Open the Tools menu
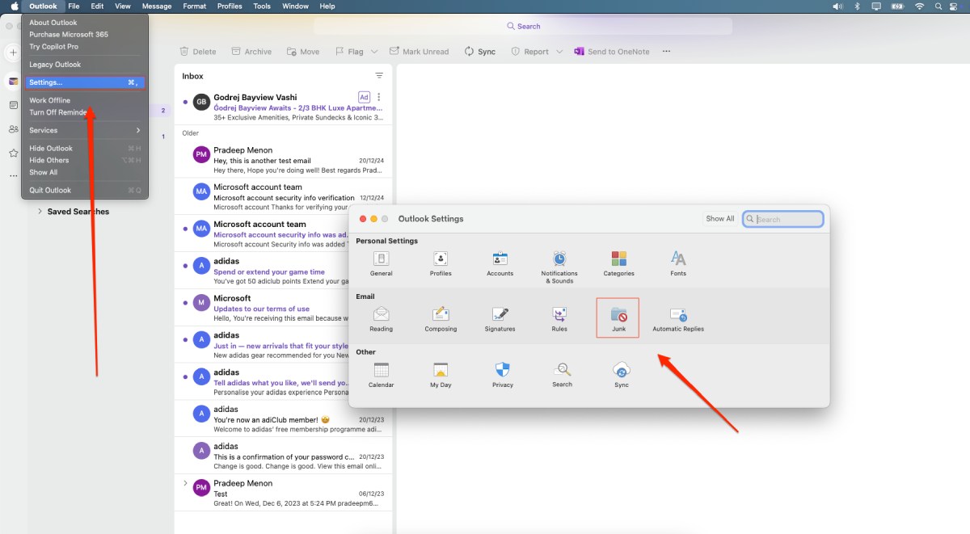Viewport: 970px width, 534px height. tap(261, 6)
